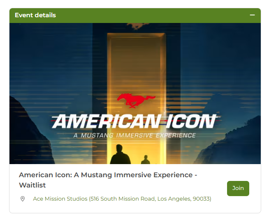The image size is (262, 224).
Task: Click the Join button
Action: (x=238, y=188)
